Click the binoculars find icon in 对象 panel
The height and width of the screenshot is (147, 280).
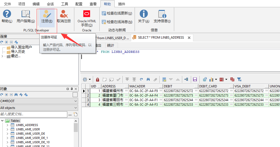click(x=16, y=95)
